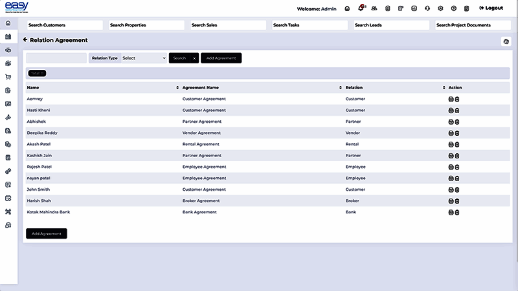Open the Relation Type Select dropdown
The height and width of the screenshot is (291, 518).
144,58
